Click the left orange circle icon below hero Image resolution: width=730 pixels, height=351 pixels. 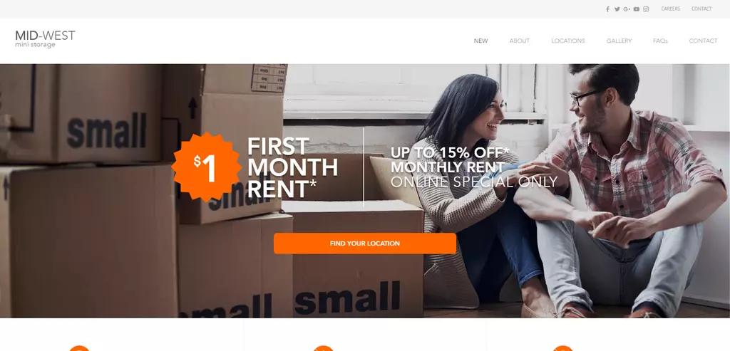click(79, 348)
